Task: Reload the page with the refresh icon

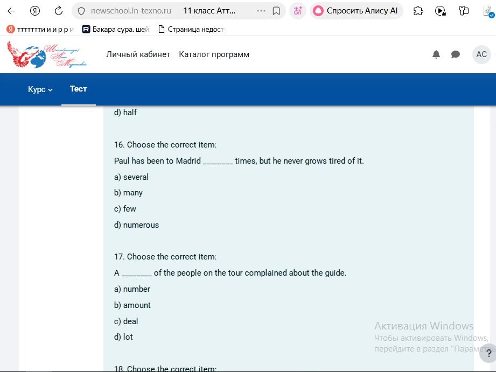Action: pyautogui.click(x=59, y=11)
